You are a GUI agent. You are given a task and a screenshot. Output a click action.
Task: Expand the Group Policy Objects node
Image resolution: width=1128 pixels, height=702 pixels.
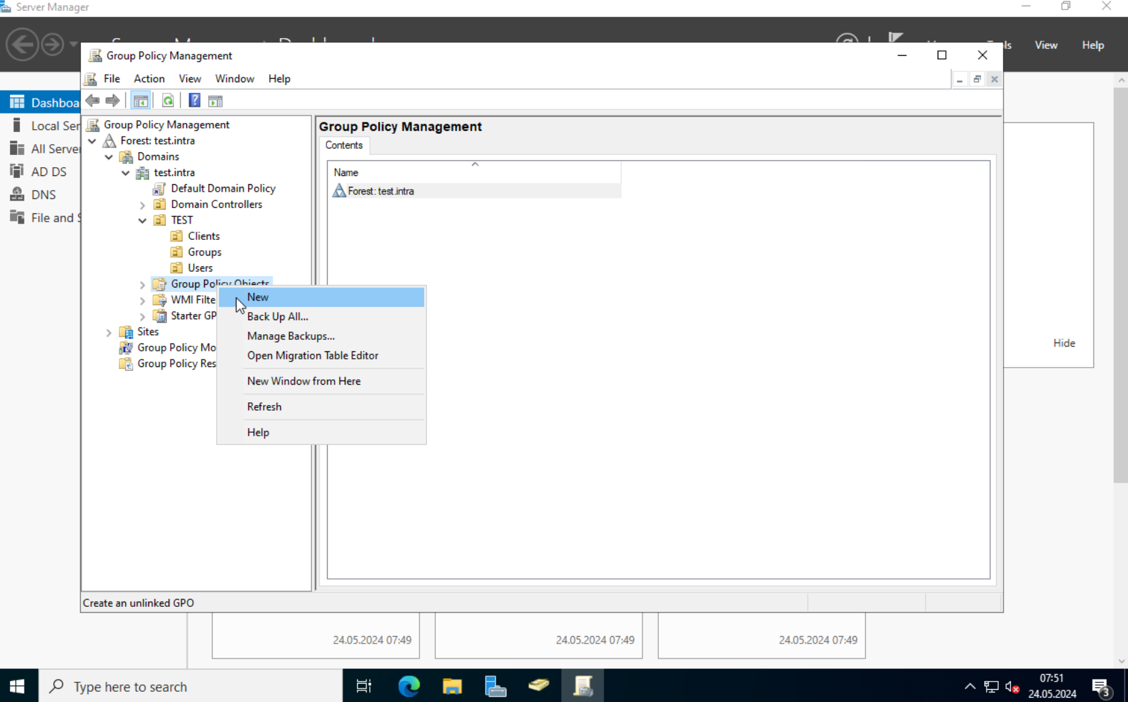tap(143, 284)
